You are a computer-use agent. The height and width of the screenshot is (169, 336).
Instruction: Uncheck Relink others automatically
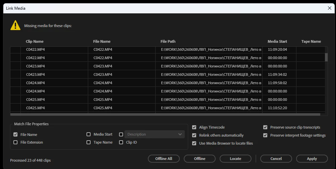[x=194, y=135]
